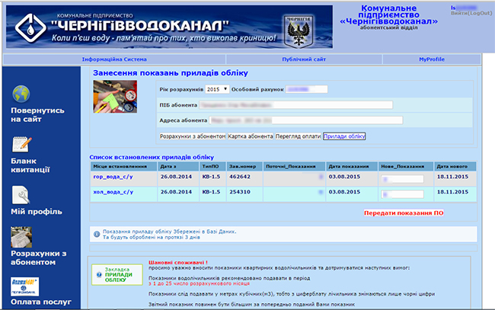Click the globe icon for returning to site

[21, 94]
